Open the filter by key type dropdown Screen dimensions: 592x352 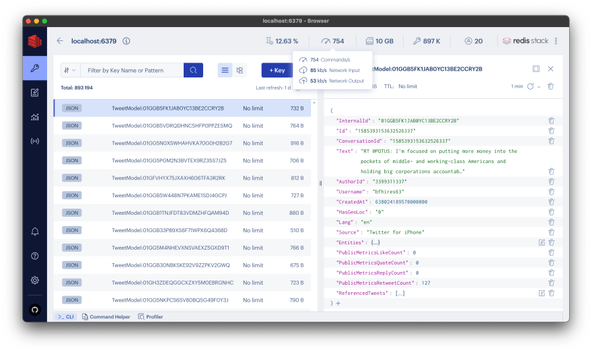tap(70, 70)
